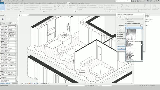Switch to the Вставить ribbon tab

point(32,3)
